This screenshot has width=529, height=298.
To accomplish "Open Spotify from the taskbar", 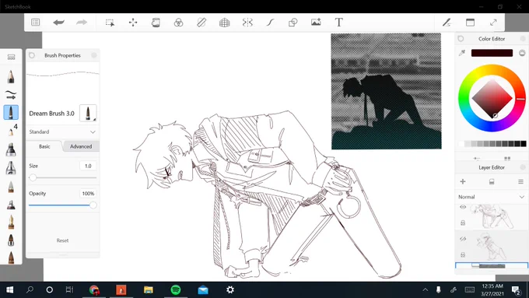I will 176,289.
